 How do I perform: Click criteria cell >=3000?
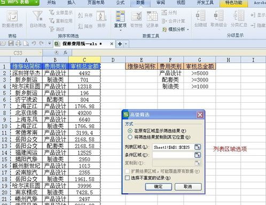click(x=200, y=80)
